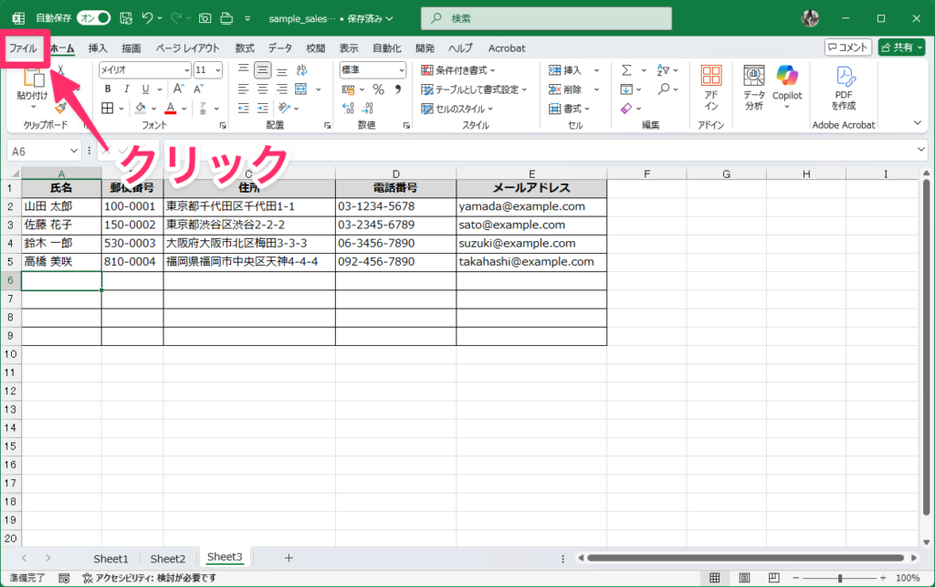935x587 pixels.
Task: Click the percent style icon
Action: (378, 89)
